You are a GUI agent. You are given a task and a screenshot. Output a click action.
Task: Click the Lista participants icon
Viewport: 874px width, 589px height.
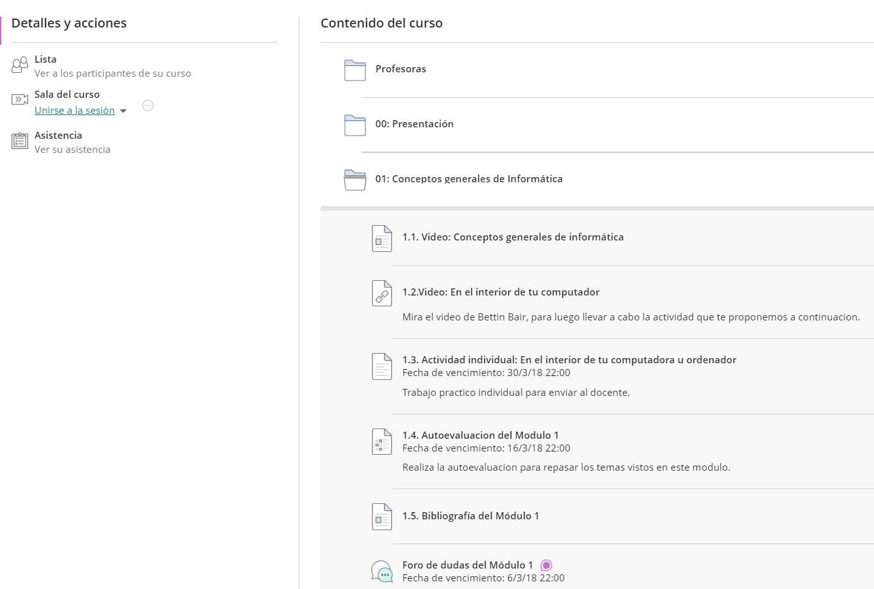[20, 64]
